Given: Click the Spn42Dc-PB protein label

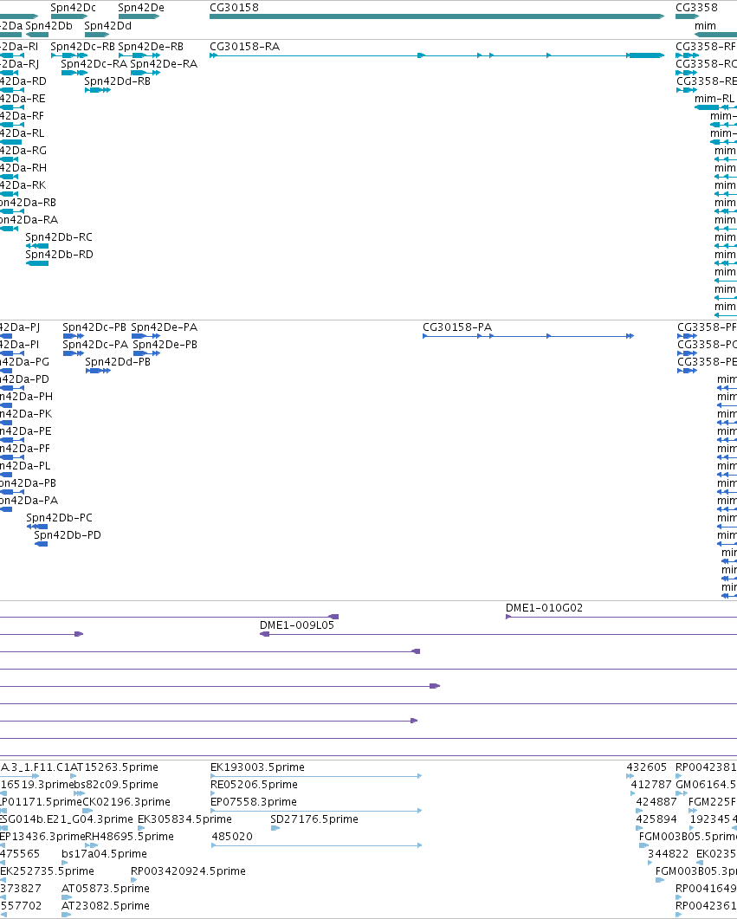Looking at the screenshot, I should [x=94, y=327].
